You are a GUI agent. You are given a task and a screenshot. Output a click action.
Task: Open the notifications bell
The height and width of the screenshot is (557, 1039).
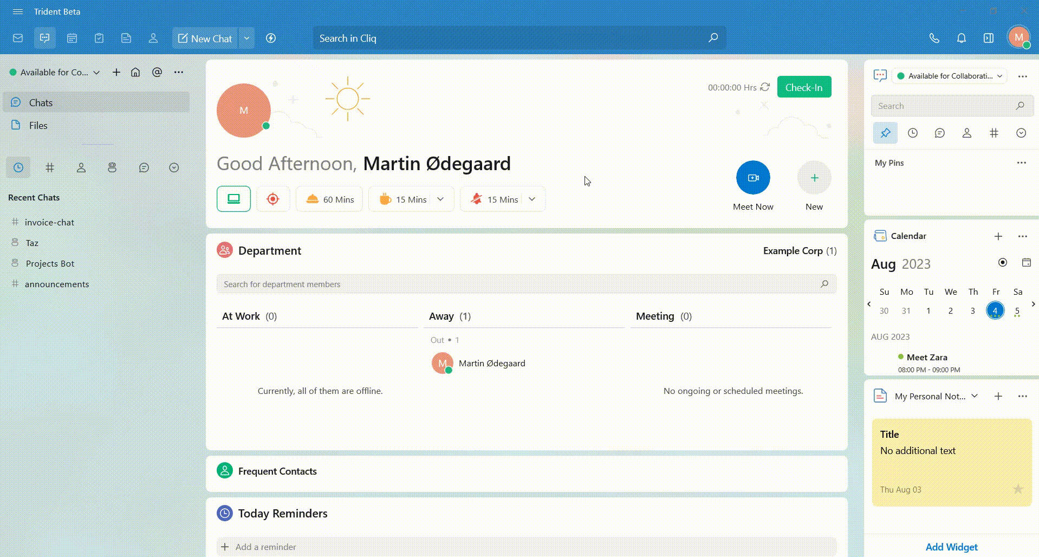click(961, 38)
